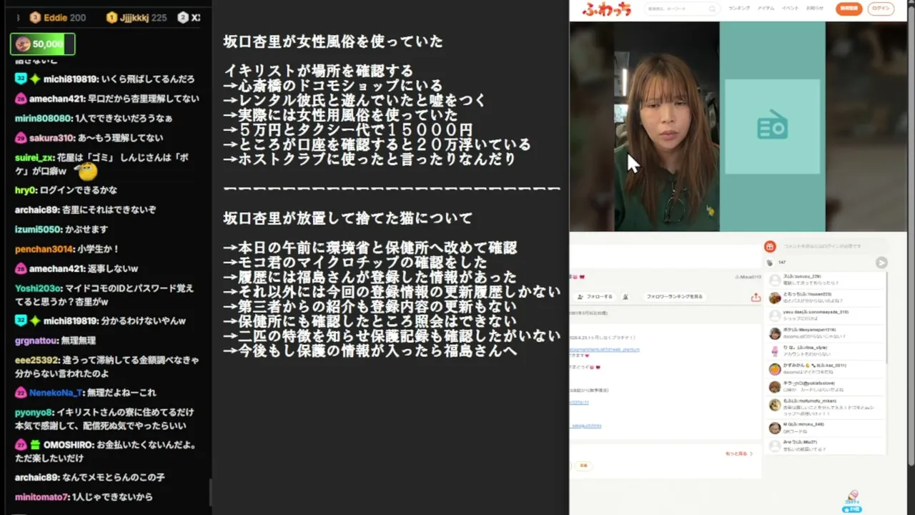This screenshot has height=515, width=915.
Task: Click avatar of commenter キラ
Action: 774,387
